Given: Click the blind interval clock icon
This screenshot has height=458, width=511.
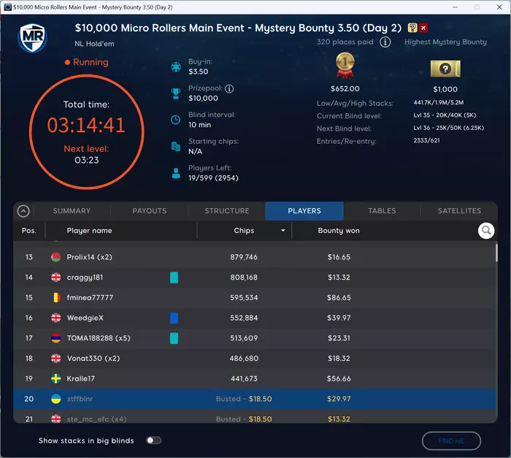Looking at the screenshot, I should point(176,120).
